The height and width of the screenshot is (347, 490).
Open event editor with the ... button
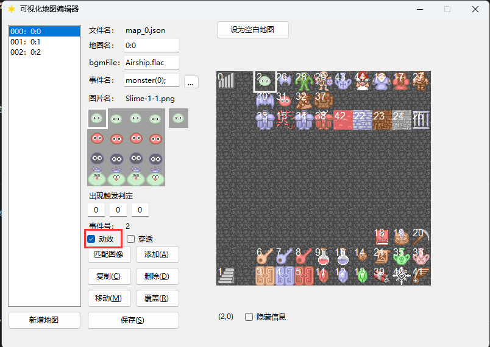click(191, 82)
